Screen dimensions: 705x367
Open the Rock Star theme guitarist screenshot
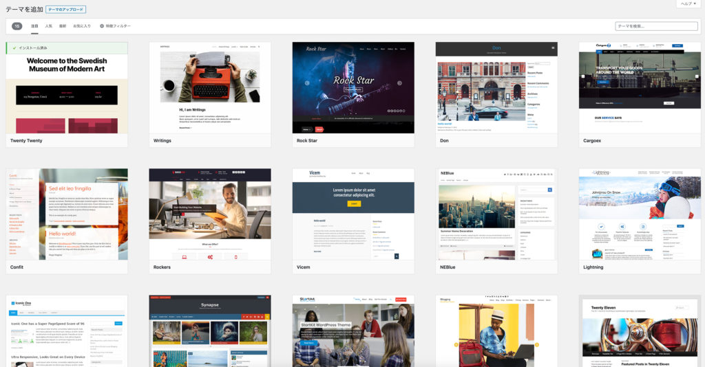click(x=353, y=87)
